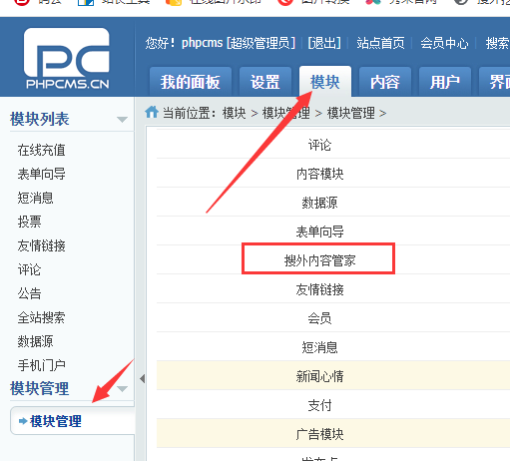Click the 退出 logout link
Image resolution: width=510 pixels, height=461 pixels.
tap(324, 43)
